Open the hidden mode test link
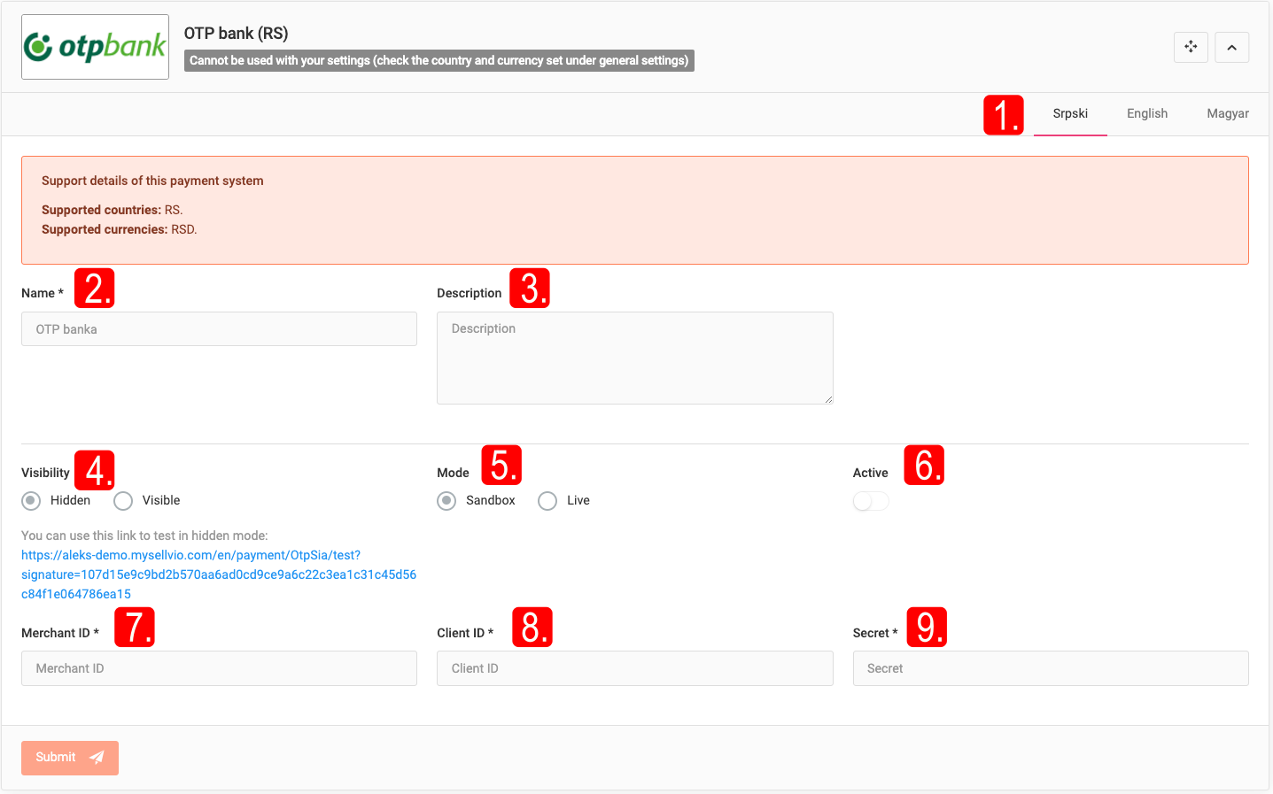 pyautogui.click(x=218, y=574)
